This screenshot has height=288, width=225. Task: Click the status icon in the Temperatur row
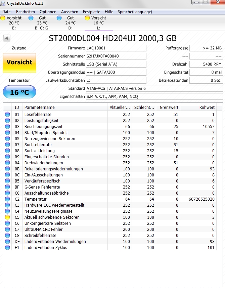tap(7, 199)
